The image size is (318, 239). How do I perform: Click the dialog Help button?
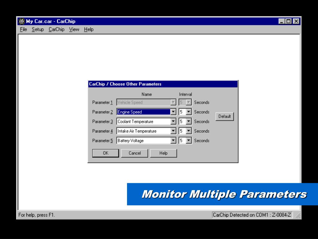163,153
